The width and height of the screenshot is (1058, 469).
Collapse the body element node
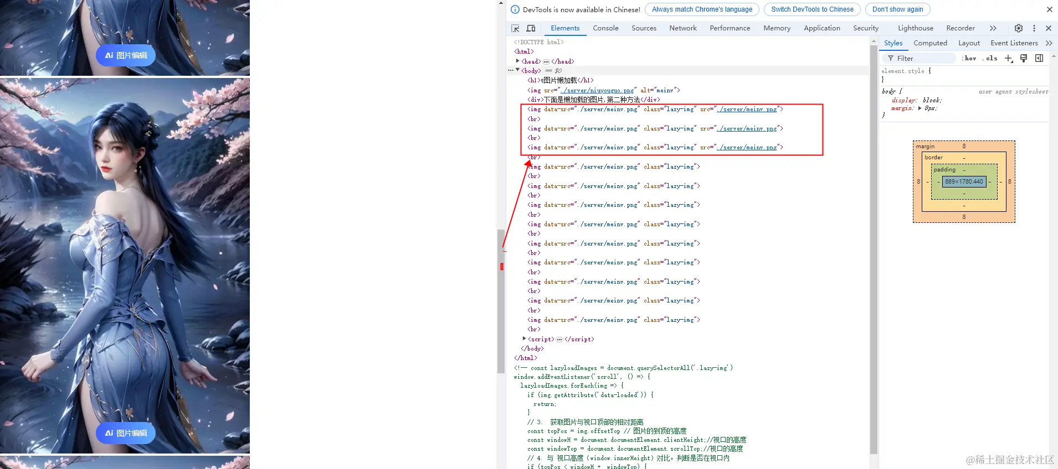518,71
